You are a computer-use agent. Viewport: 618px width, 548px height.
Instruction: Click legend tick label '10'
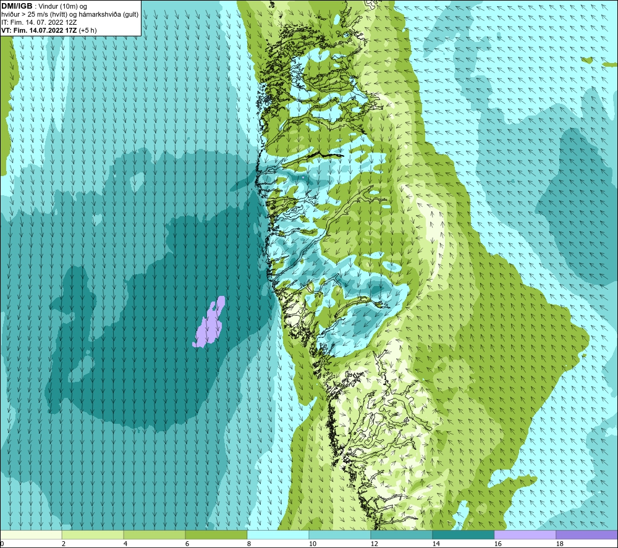tap(312, 544)
